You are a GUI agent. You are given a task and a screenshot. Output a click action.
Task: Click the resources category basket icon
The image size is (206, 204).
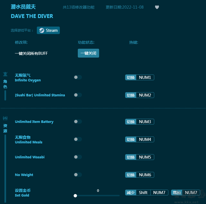5,118
